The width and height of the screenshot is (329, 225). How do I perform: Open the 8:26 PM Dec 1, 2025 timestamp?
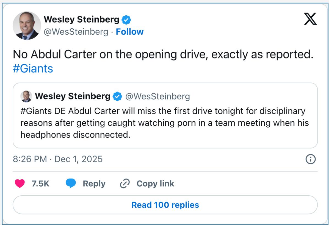[x=58, y=159]
